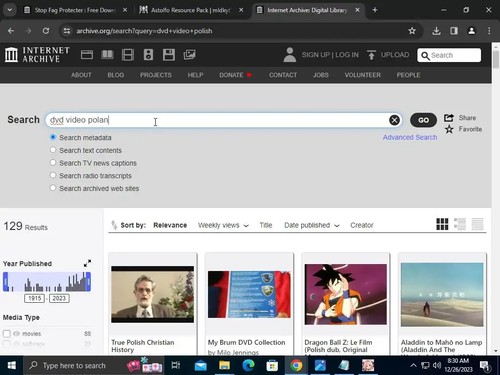Viewport: 500px width, 375px height.
Task: Open Chrome side panel icon
Action: click(x=454, y=31)
